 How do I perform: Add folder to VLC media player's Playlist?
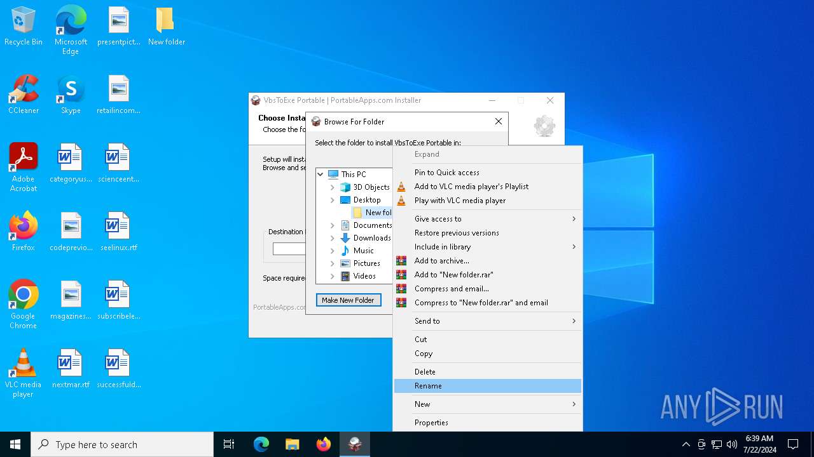pyautogui.click(x=488, y=187)
